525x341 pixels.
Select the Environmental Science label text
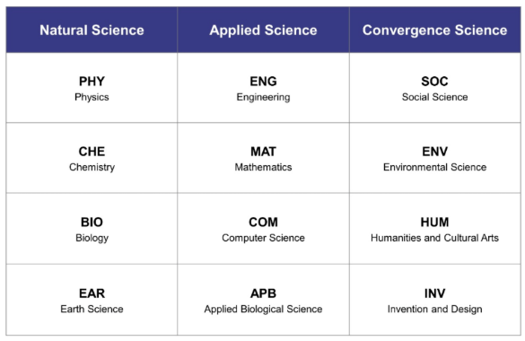(435, 167)
